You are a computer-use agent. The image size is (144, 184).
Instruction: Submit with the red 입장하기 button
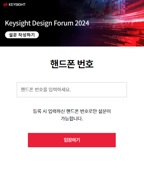(x=72, y=140)
